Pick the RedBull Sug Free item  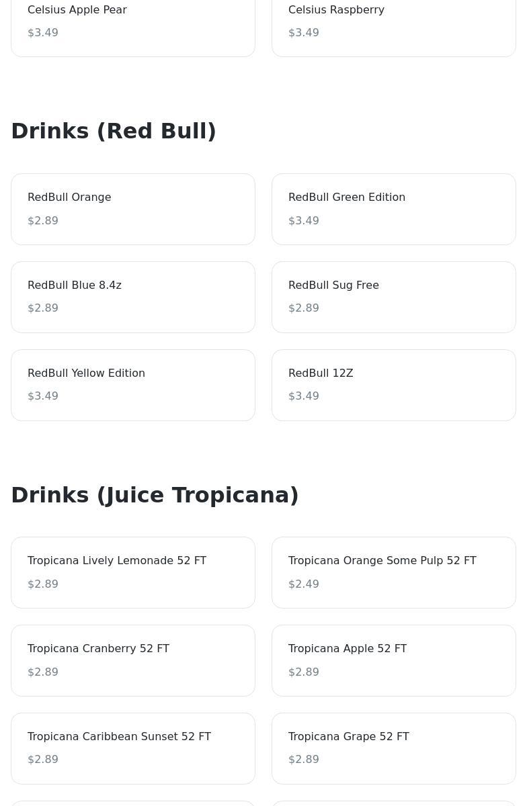point(393,297)
